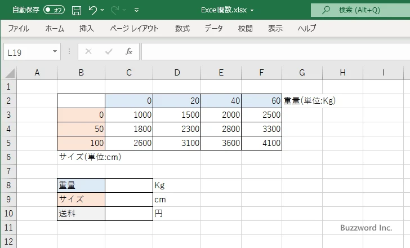Switch to the 校閲 tab
Screen dimensions: 410x248
(x=246, y=28)
